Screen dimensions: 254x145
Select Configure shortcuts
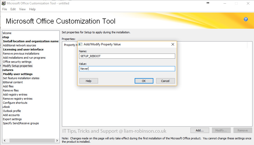click(15, 103)
